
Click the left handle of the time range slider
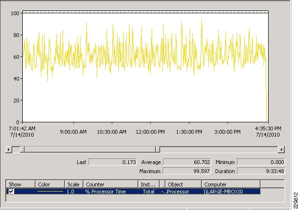[x=22, y=149]
